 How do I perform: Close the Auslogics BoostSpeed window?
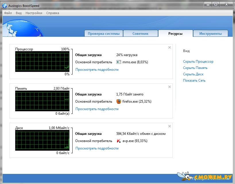click(x=226, y=5)
